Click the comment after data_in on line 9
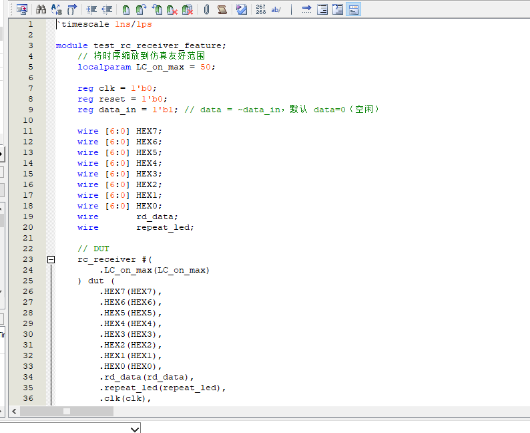 coord(282,110)
